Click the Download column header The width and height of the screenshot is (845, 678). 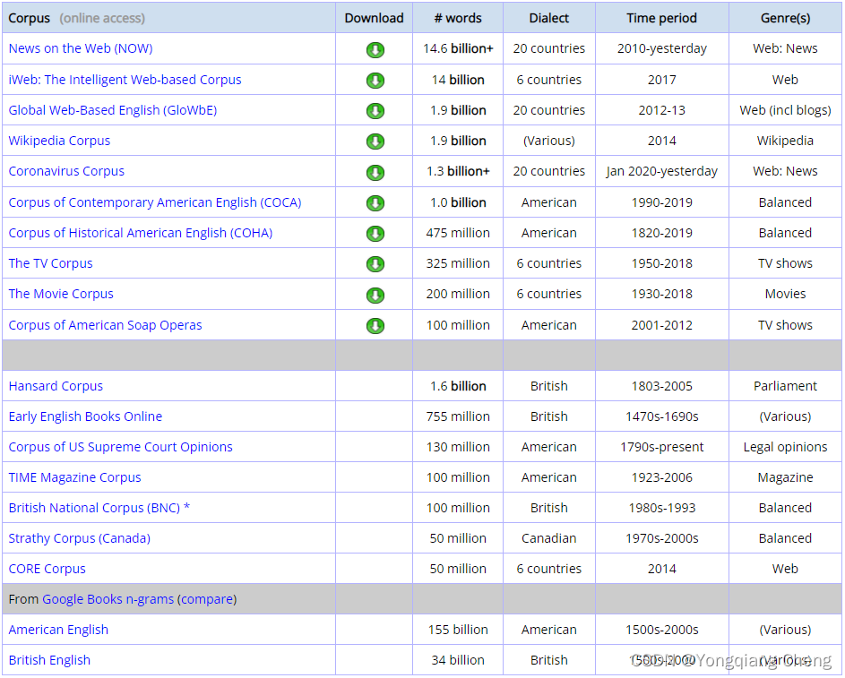[x=374, y=18]
